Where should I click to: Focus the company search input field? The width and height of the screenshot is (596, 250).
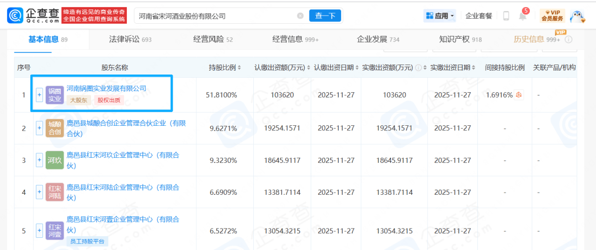(216, 16)
